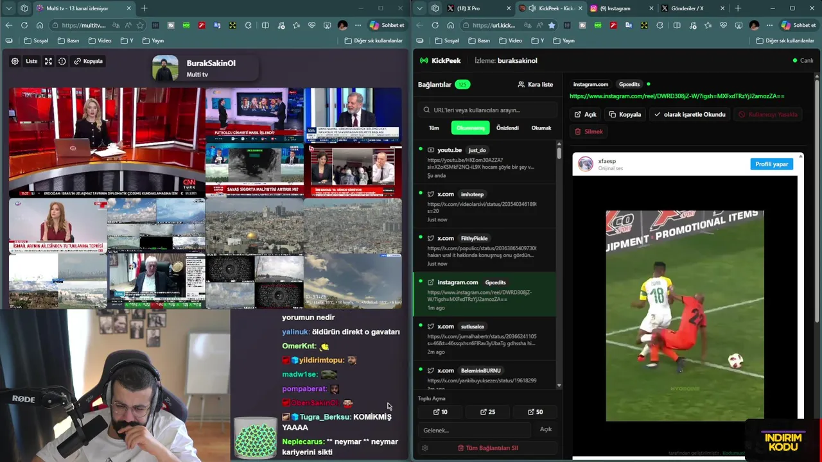Bulk open 25 links

point(488,412)
